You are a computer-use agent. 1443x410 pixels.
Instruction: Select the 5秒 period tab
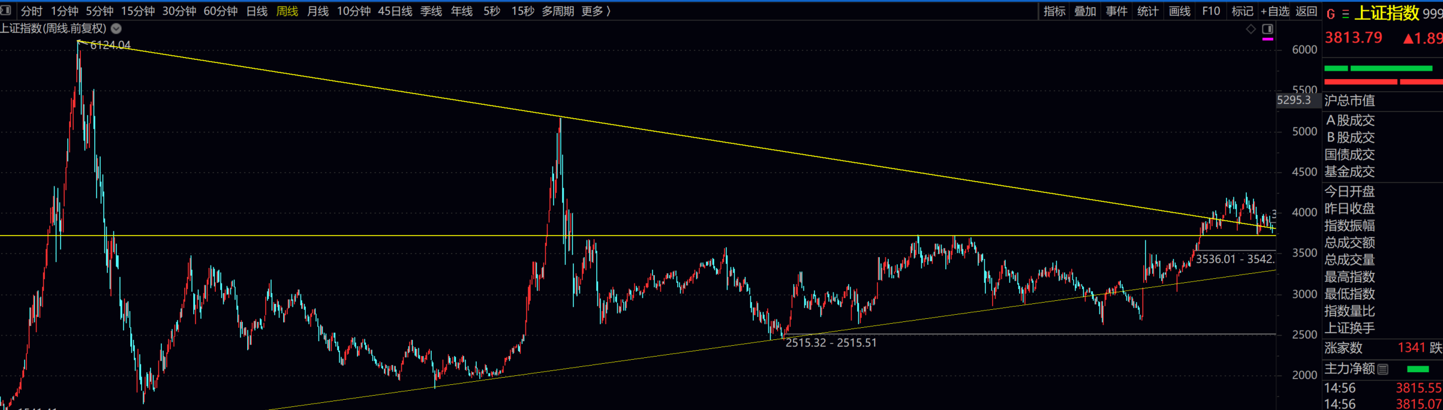tap(492, 11)
